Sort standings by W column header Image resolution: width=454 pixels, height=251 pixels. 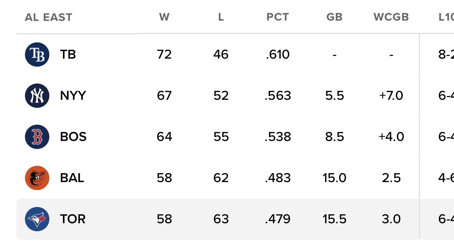pyautogui.click(x=164, y=17)
